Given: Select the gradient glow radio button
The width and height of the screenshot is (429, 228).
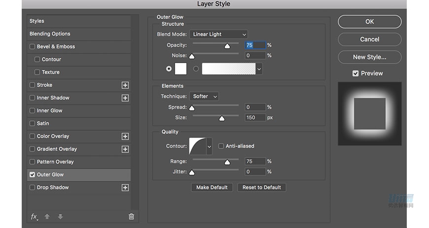Looking at the screenshot, I should (x=196, y=69).
